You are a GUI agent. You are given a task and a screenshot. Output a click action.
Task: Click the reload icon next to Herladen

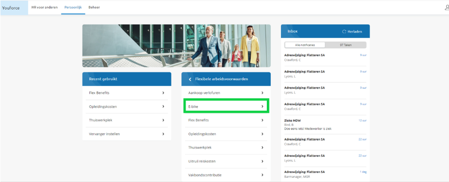344,31
